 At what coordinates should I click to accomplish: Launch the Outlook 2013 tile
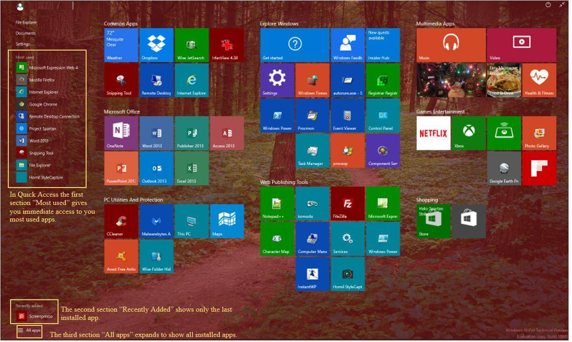click(157, 168)
